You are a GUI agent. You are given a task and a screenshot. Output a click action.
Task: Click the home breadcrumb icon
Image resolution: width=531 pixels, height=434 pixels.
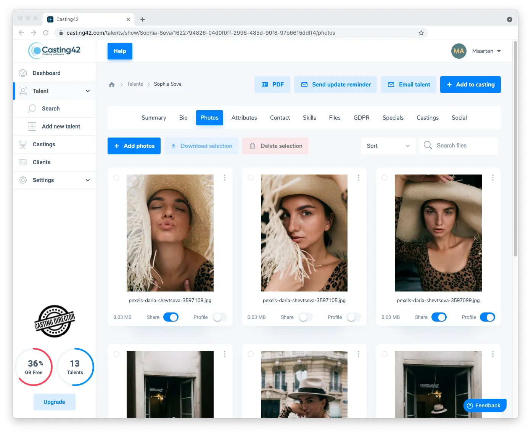tap(112, 85)
